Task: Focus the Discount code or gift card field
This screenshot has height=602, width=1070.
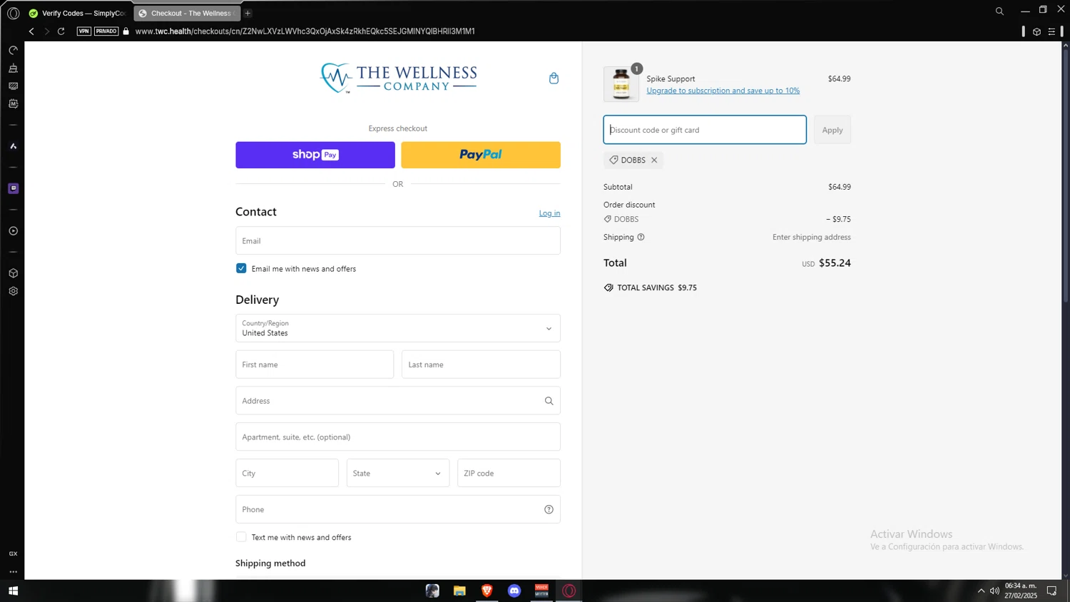Action: 705,130
